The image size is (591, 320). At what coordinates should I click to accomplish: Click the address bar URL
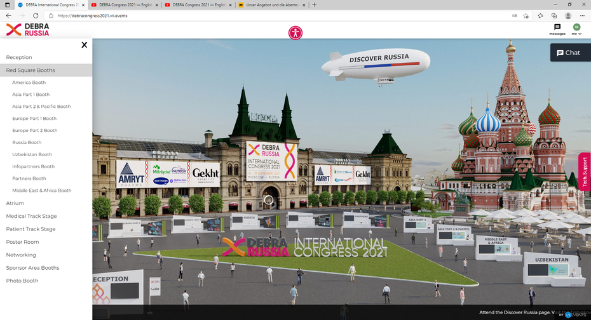tap(92, 16)
